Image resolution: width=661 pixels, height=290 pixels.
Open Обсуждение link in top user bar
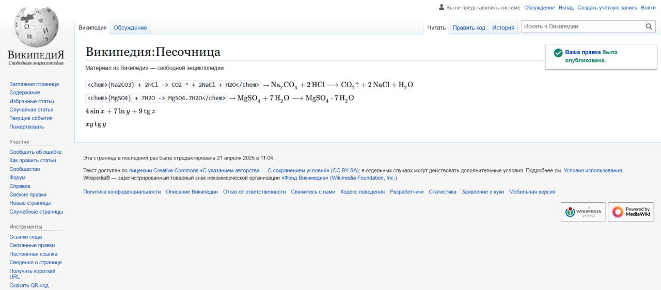[539, 8]
